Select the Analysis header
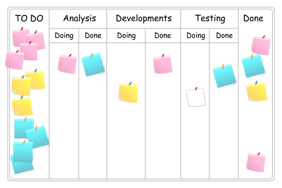This screenshot has width=282, height=188. (x=80, y=18)
